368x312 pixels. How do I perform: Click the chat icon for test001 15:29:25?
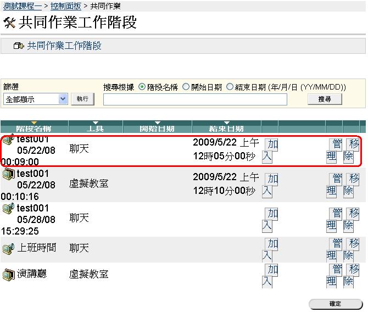[8, 209]
